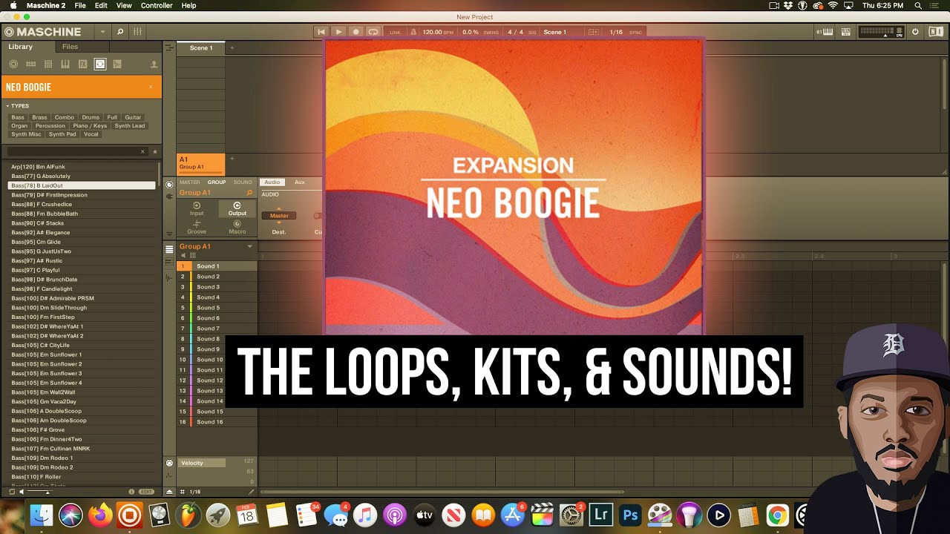
Task: Select the FX effects icon in Library
Action: pos(83,65)
